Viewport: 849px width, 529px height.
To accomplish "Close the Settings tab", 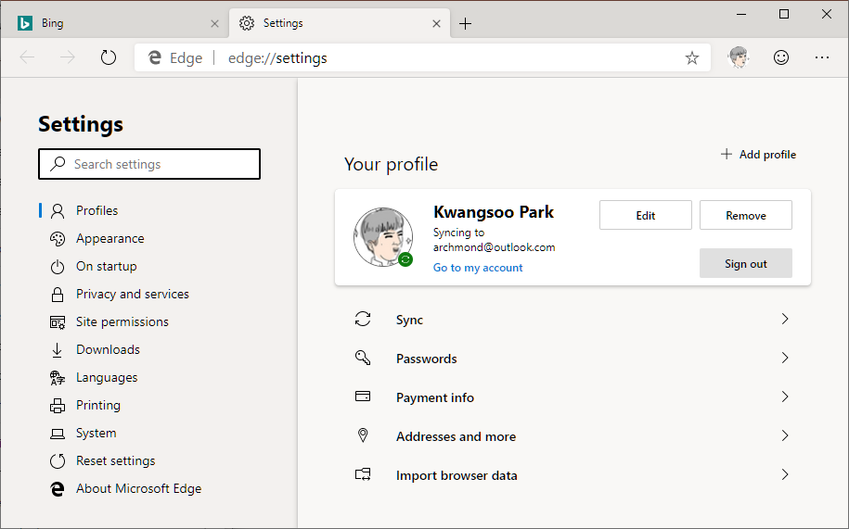I will [436, 24].
